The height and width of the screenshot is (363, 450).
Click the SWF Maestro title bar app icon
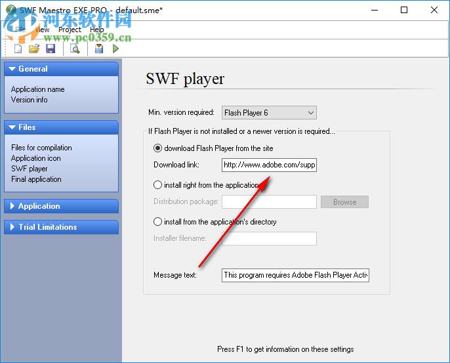(x=11, y=10)
